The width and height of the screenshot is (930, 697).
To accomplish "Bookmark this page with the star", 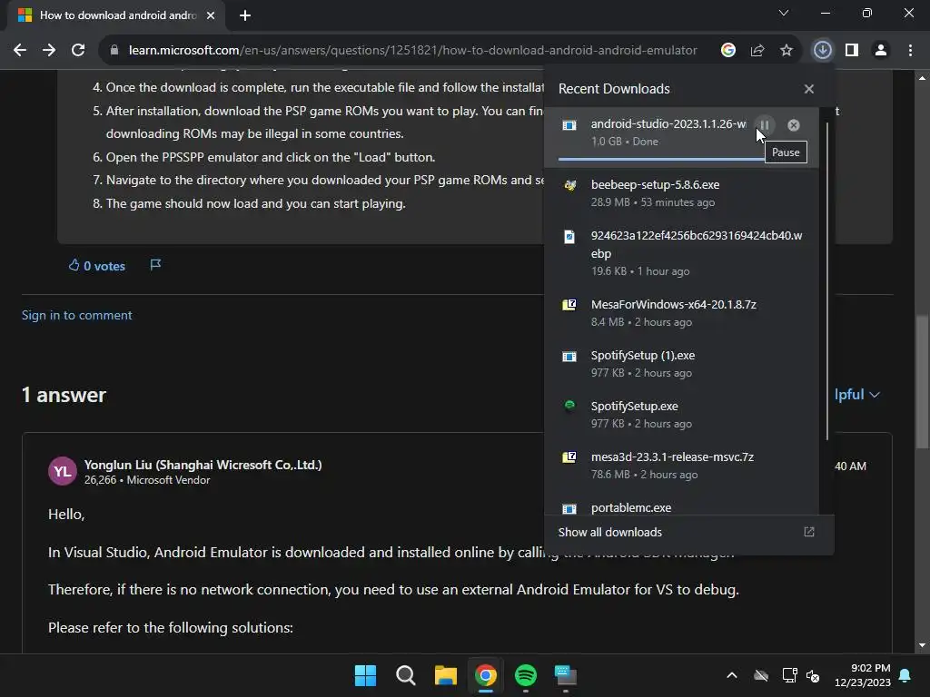I will coord(787,51).
